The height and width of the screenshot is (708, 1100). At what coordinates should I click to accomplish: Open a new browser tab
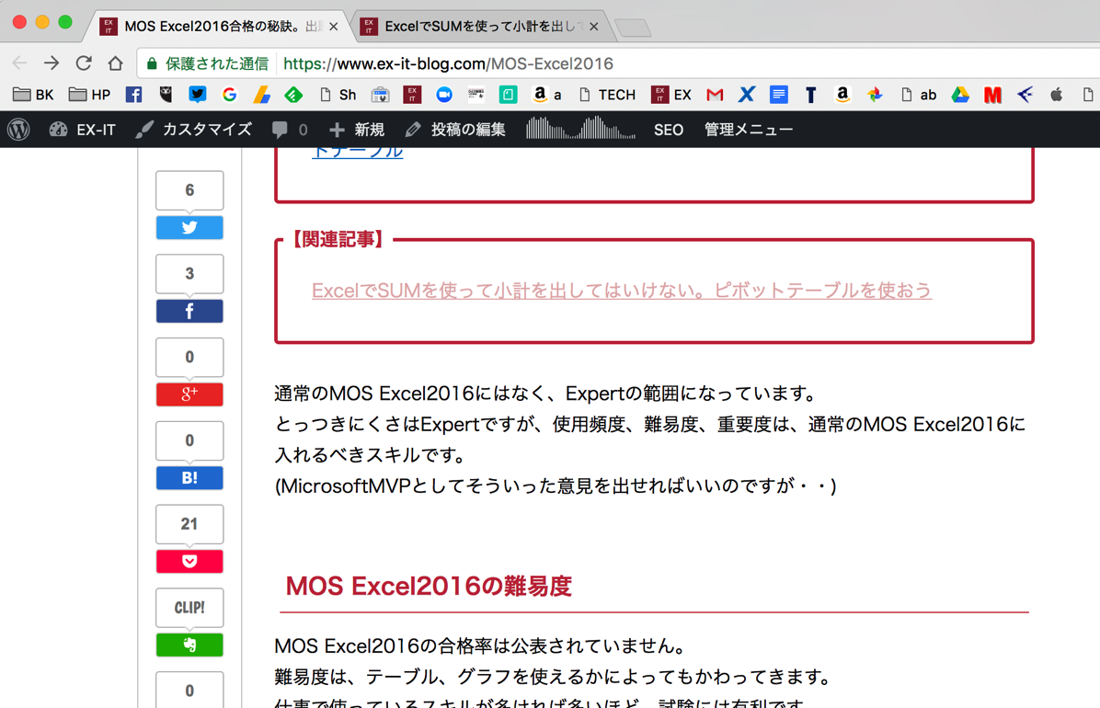633,29
